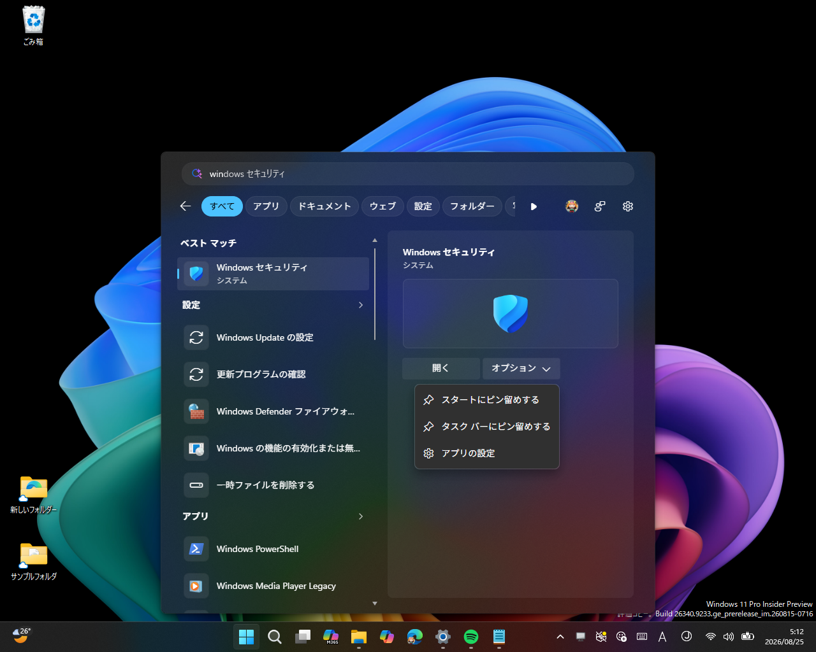Expand the アプリ section chevron
The height and width of the screenshot is (652, 816).
pyautogui.click(x=361, y=516)
